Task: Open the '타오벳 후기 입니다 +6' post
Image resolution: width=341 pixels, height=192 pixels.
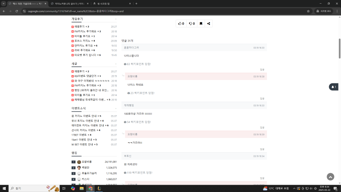Action: (88, 55)
